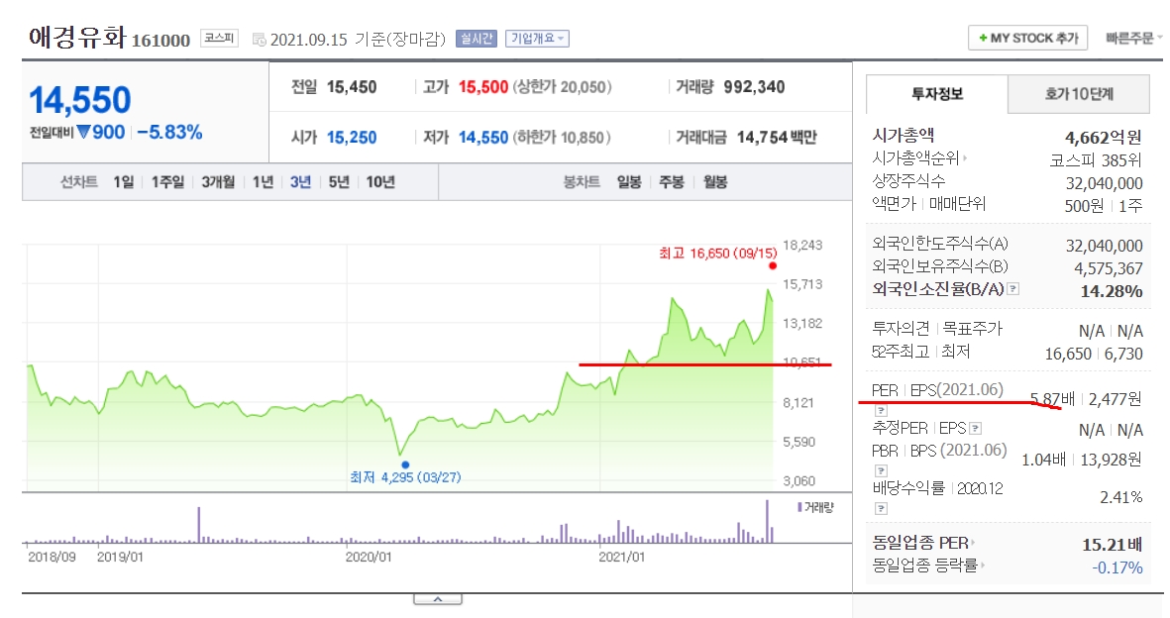1170x618 pixels.
Task: Open the 동일업종 PER link
Action: tap(923, 544)
